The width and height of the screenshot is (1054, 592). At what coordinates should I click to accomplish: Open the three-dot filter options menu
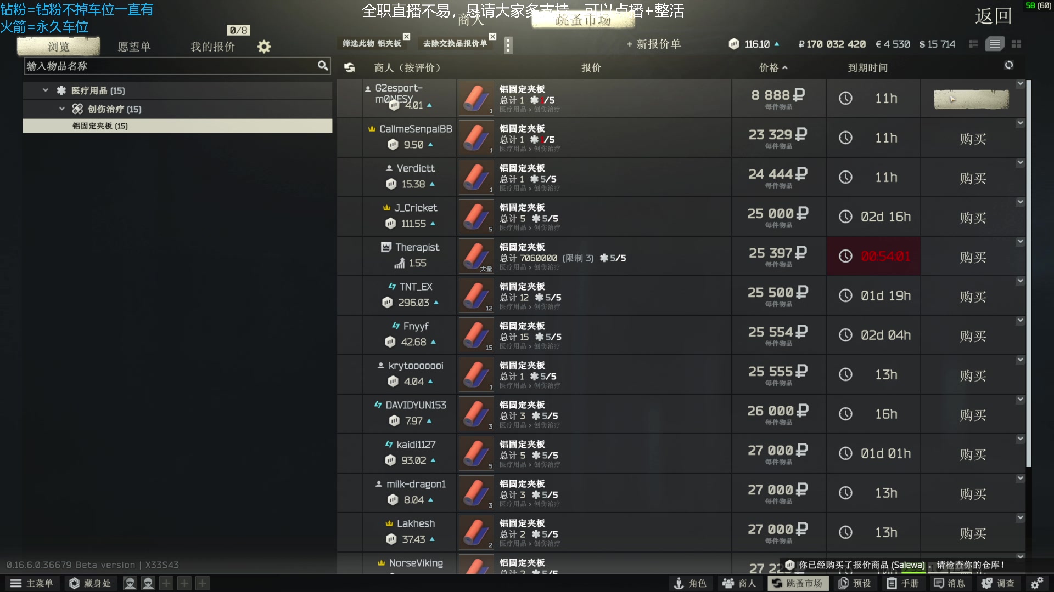[508, 45]
